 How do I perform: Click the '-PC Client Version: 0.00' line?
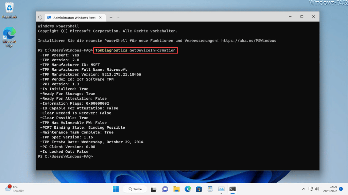tap(68, 147)
